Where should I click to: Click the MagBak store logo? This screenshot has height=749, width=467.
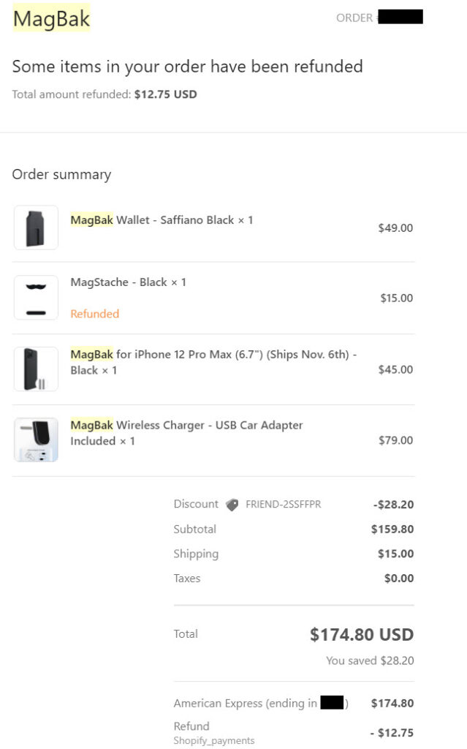coord(51,19)
